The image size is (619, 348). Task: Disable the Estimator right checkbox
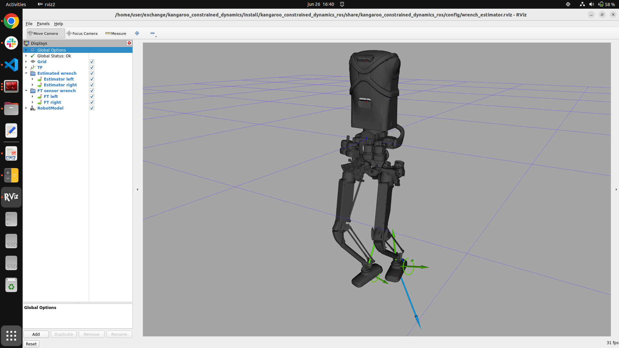coord(92,85)
